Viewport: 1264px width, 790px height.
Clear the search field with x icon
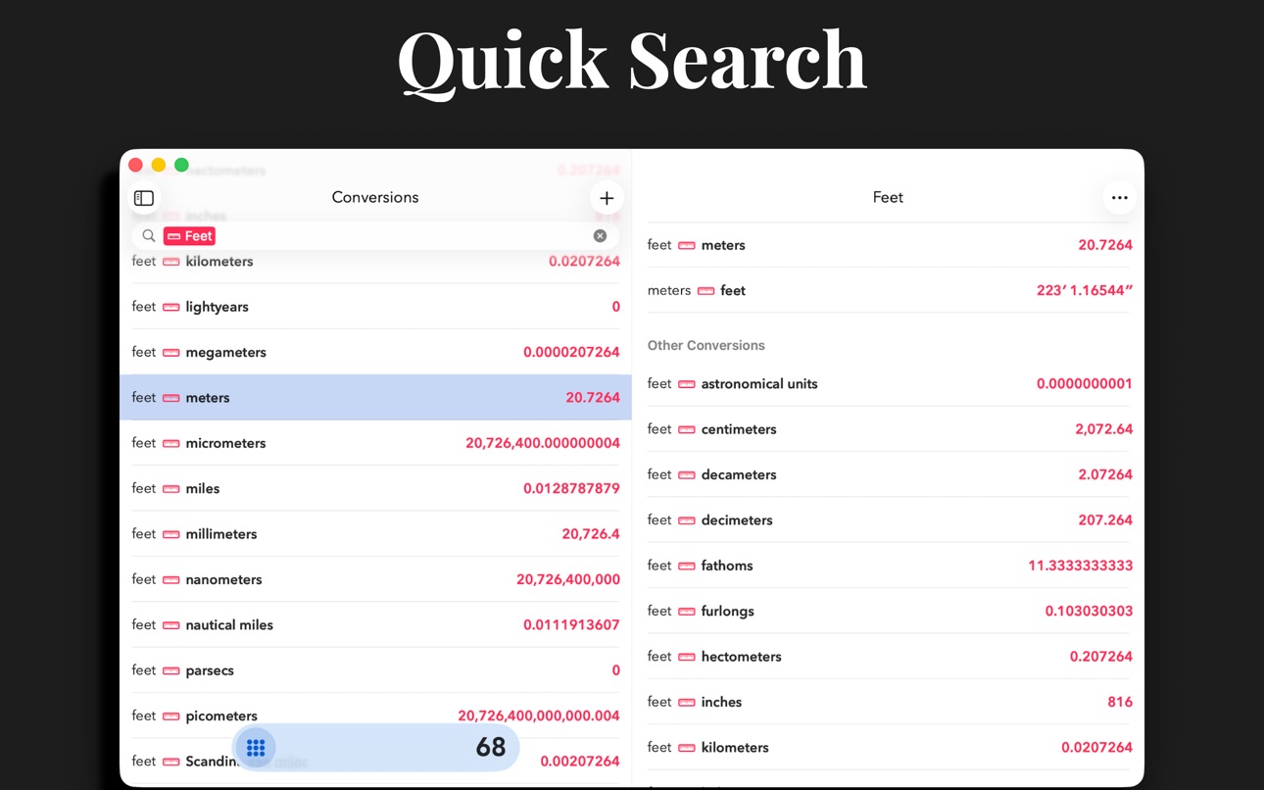pyautogui.click(x=600, y=236)
